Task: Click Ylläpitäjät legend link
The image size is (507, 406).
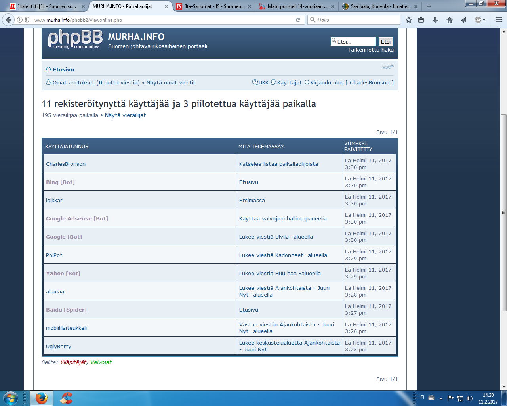Action: (73, 362)
